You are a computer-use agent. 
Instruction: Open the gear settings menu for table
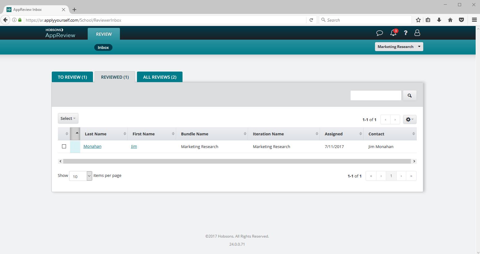pos(409,120)
